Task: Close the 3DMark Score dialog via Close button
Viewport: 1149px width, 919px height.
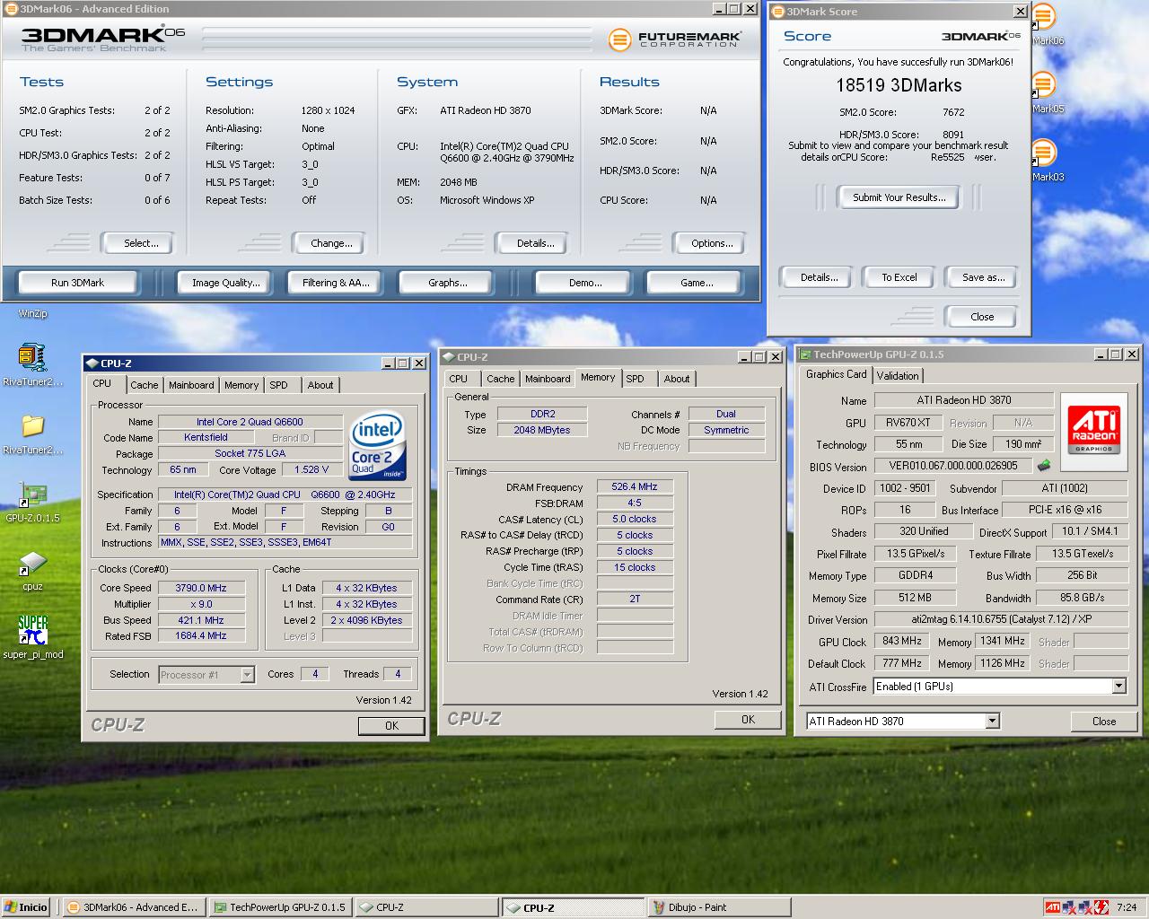Action: 982,317
